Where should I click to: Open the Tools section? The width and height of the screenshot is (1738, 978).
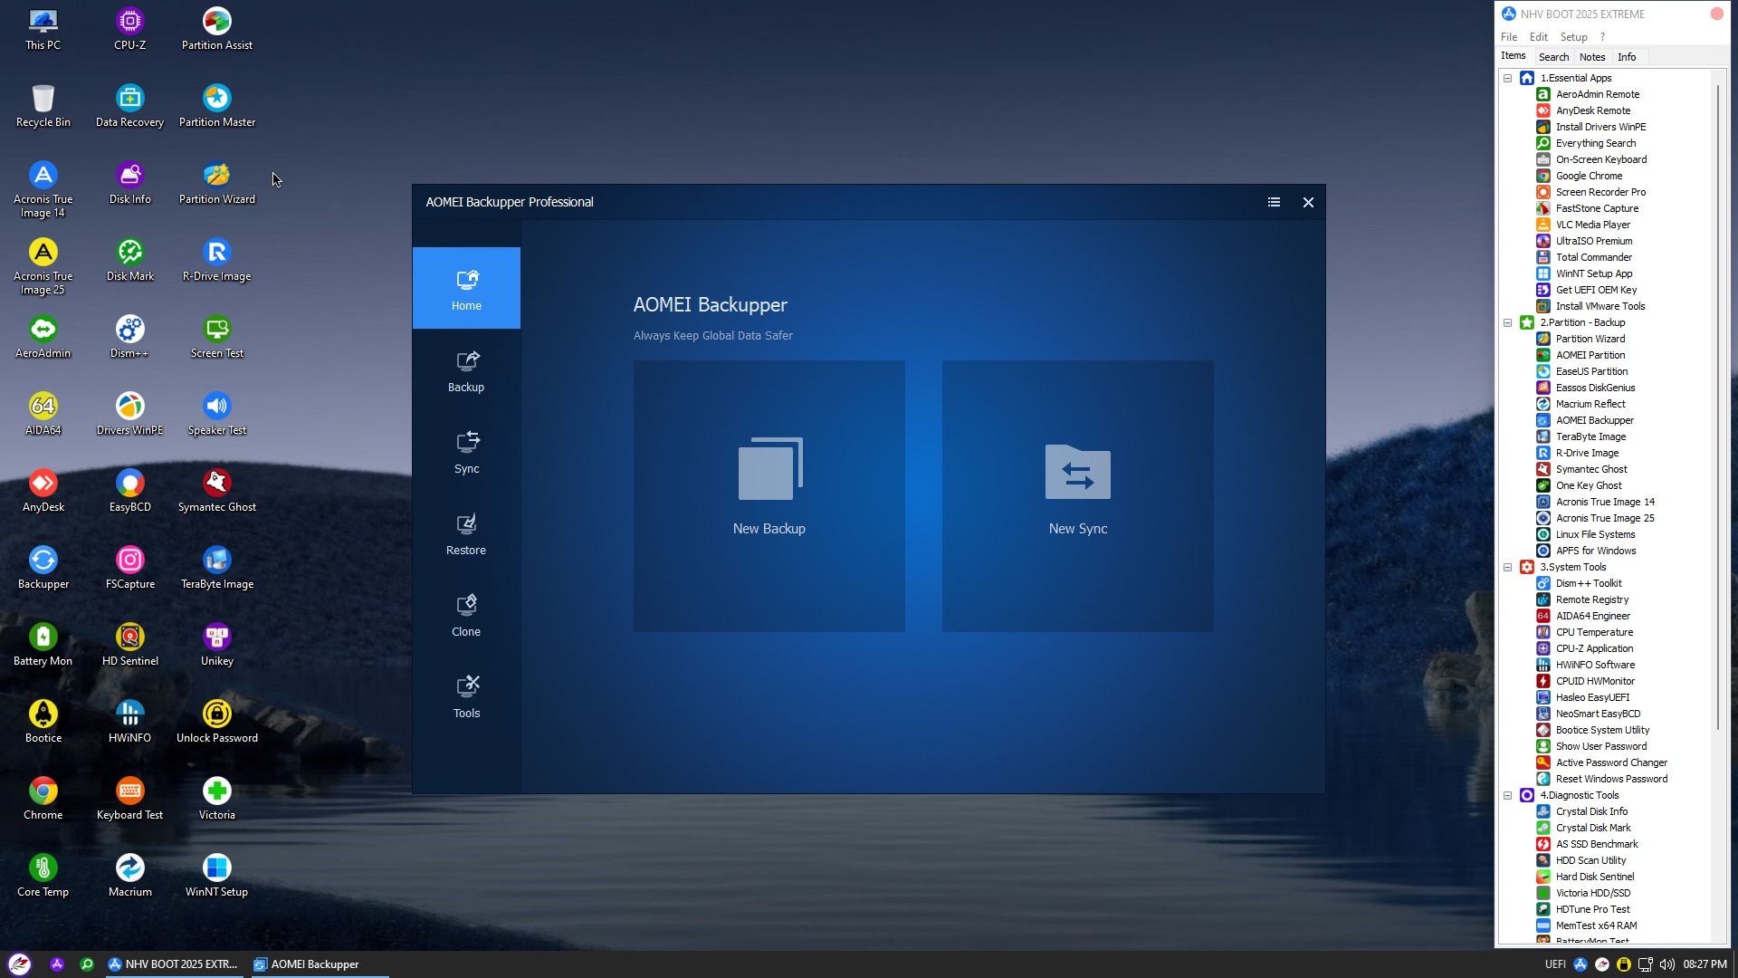pyautogui.click(x=466, y=696)
